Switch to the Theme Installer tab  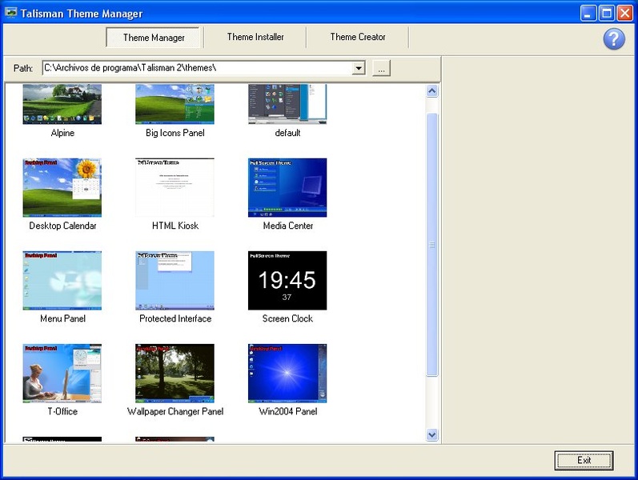(x=255, y=37)
